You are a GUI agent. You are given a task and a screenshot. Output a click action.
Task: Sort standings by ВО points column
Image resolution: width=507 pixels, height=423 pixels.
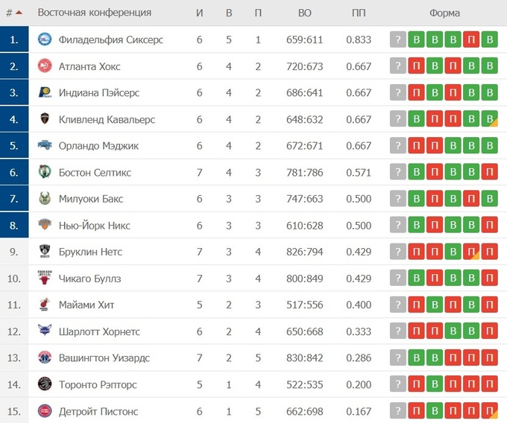click(x=304, y=13)
